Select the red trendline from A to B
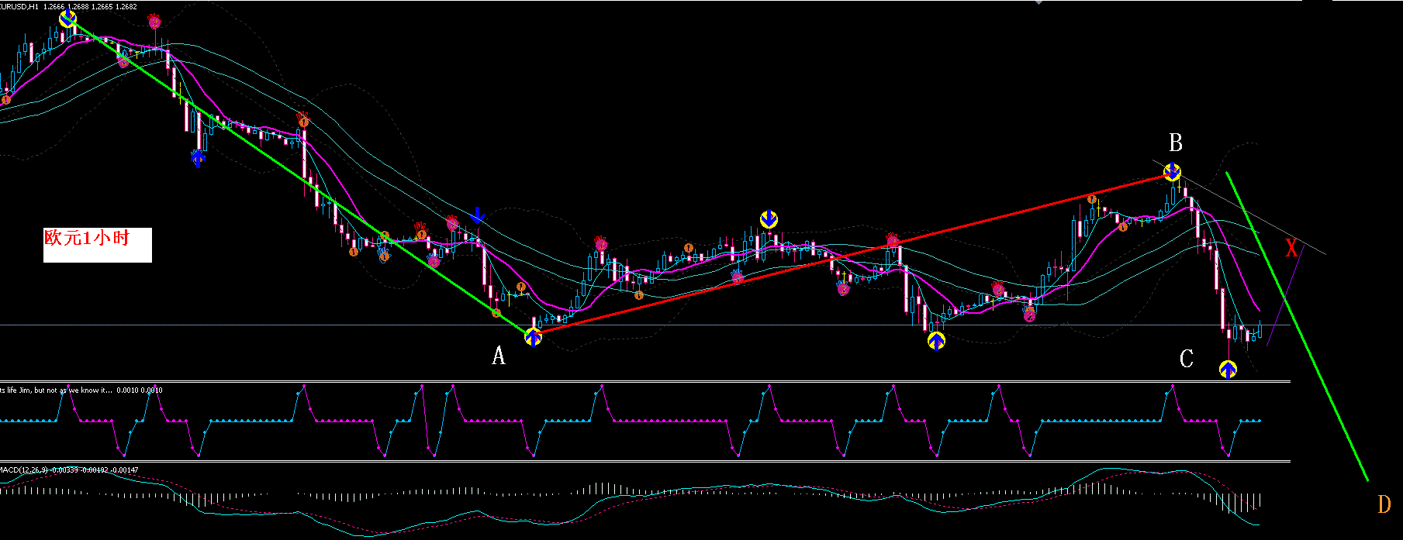Image resolution: width=1403 pixels, height=540 pixels. click(853, 255)
